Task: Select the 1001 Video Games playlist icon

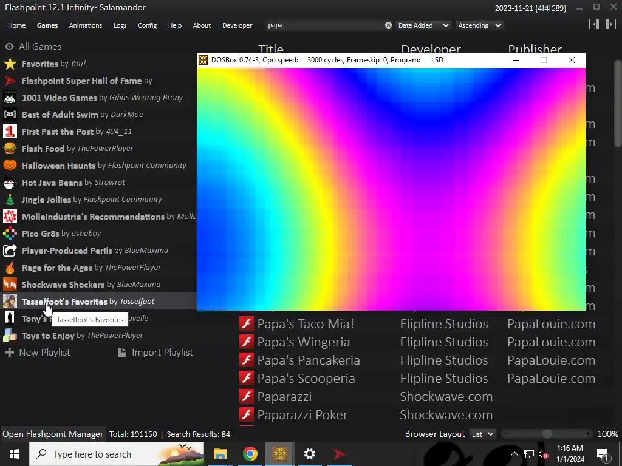Action: pyautogui.click(x=10, y=98)
